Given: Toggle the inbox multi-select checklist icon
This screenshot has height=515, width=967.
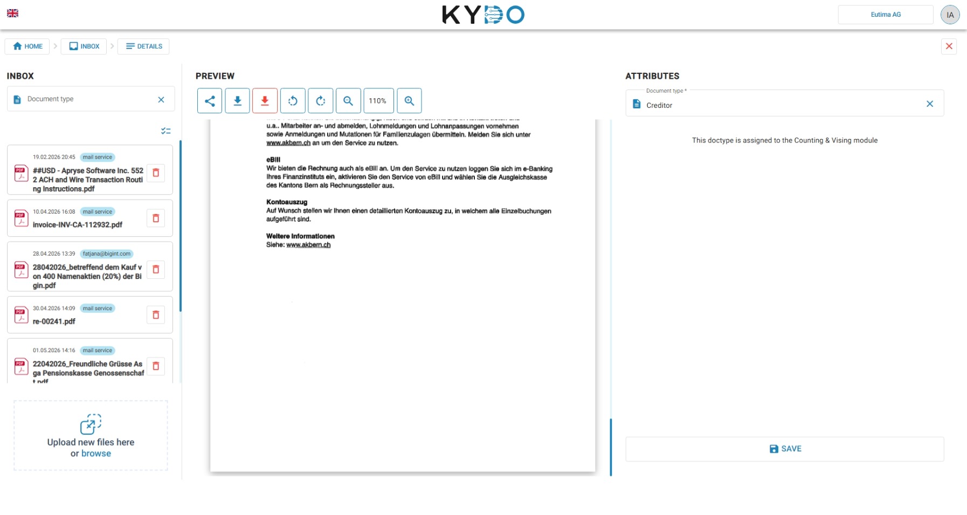Looking at the screenshot, I should click(165, 131).
